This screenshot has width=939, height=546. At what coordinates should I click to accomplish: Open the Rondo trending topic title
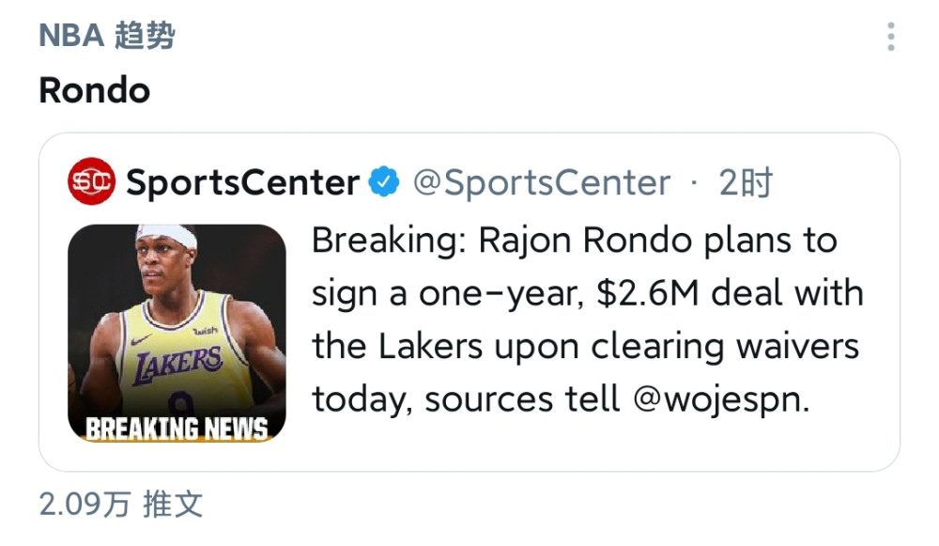pos(95,90)
